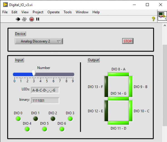Toggle the DIO 1 LED indicator
Screen dimensions: 167x142
(36, 119)
